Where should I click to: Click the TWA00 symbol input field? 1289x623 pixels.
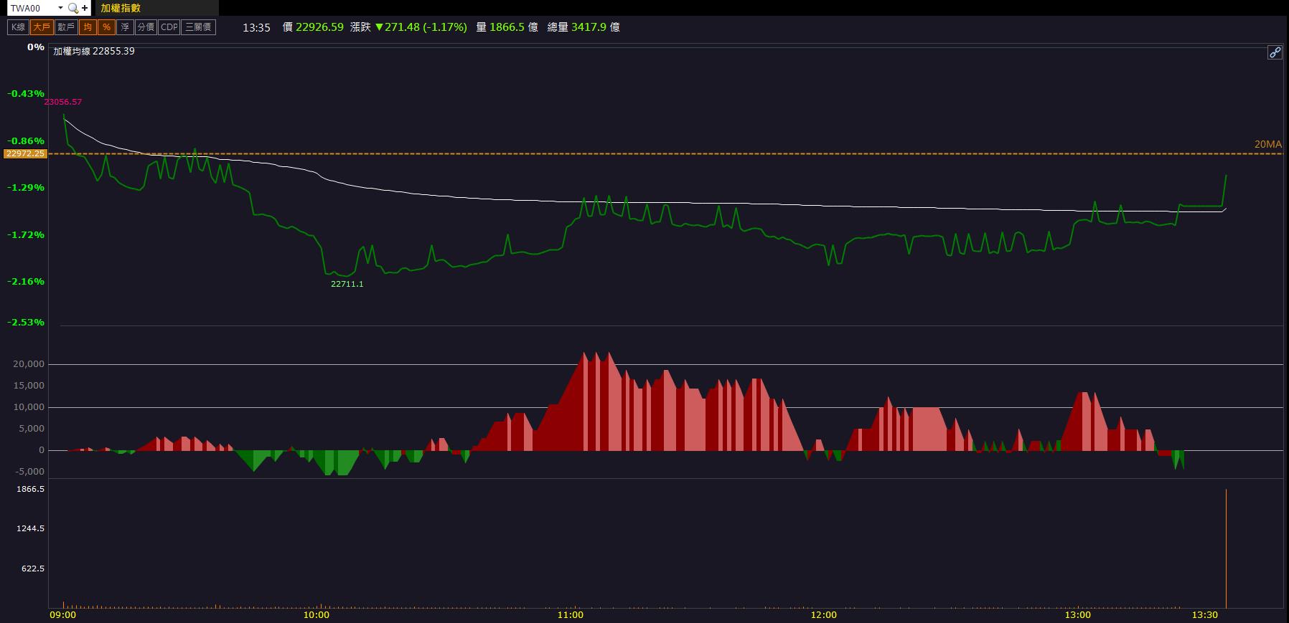pos(32,9)
